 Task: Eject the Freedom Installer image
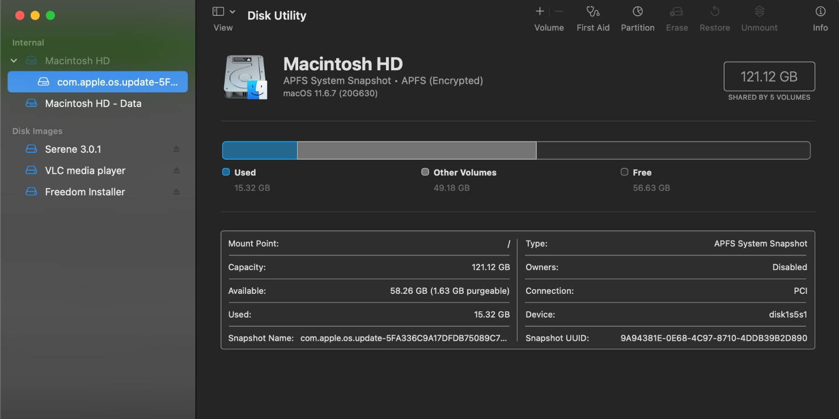(x=176, y=192)
